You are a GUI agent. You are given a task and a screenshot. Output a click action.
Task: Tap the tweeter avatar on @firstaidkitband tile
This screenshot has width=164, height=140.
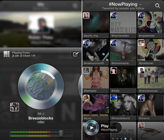click(114, 98)
